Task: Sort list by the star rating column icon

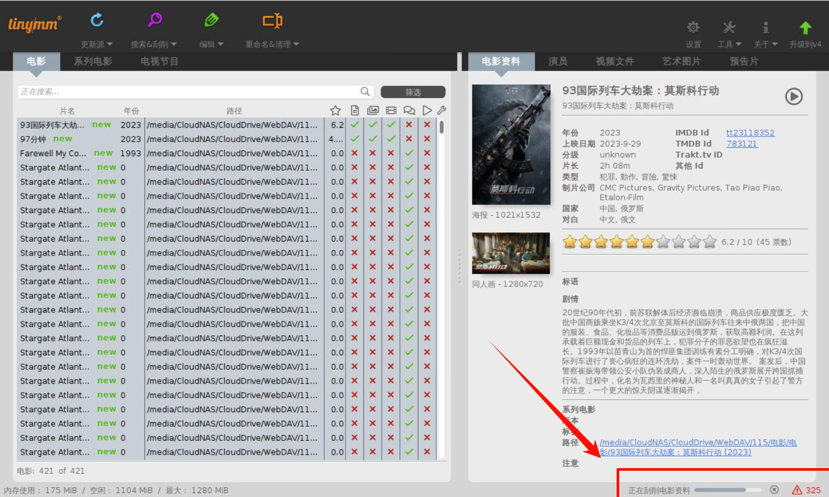Action: point(335,111)
